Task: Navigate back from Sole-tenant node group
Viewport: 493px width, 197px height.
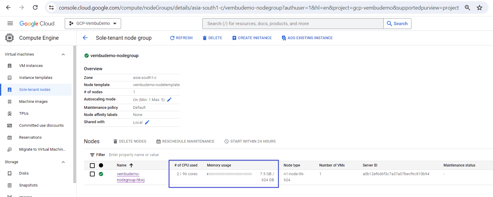Action: tap(85, 38)
